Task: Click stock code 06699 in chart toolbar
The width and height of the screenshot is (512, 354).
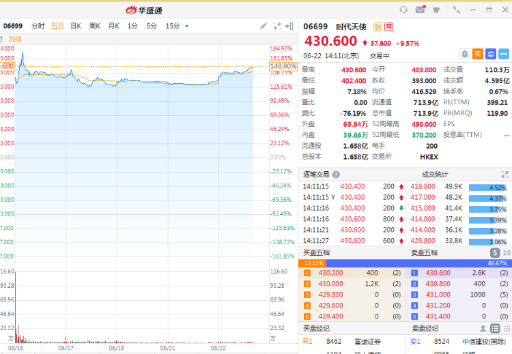Action: tap(13, 26)
